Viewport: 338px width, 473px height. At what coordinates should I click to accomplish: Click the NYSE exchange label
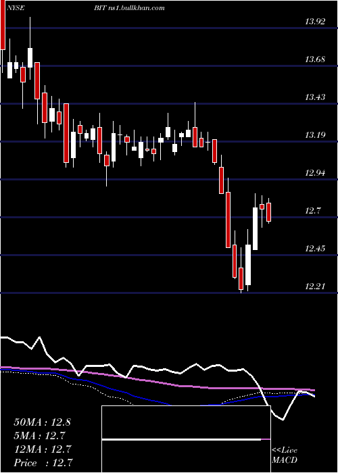pos(16,8)
